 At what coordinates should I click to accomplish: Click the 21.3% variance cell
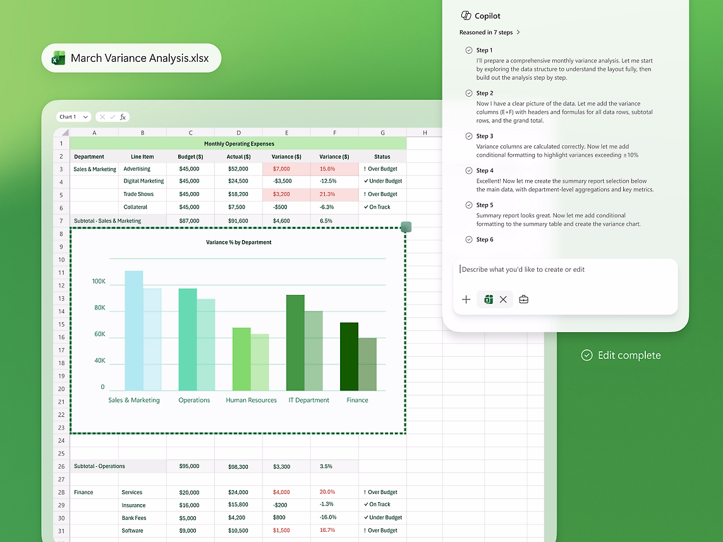point(334,194)
